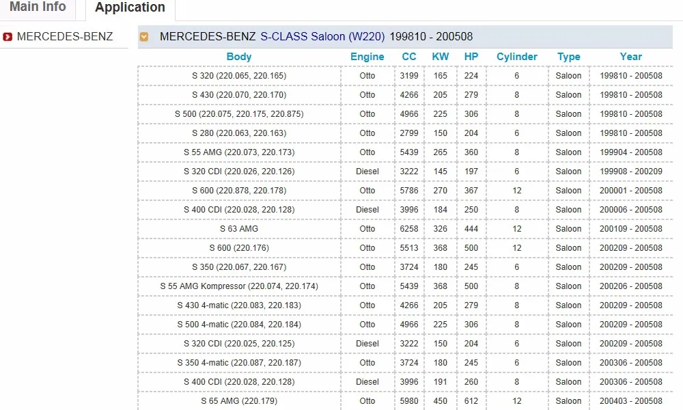This screenshot has width=683, height=410.
Task: Click the Type column header
Action: click(x=568, y=57)
